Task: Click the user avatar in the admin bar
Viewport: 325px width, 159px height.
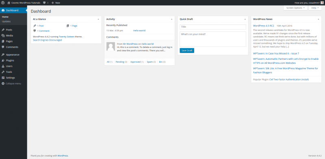Action: pyautogui.click(x=322, y=3)
